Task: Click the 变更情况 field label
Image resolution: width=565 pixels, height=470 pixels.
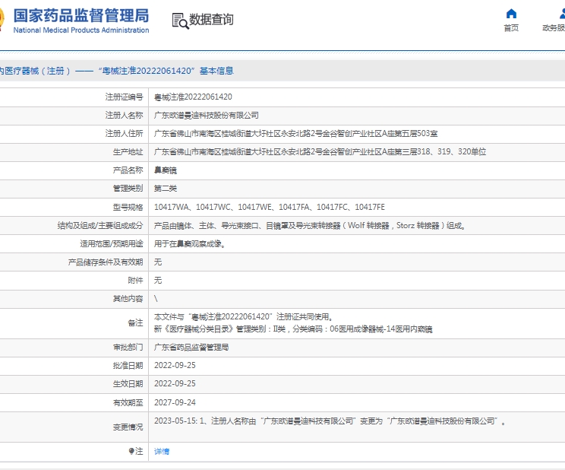Action: coord(128,427)
